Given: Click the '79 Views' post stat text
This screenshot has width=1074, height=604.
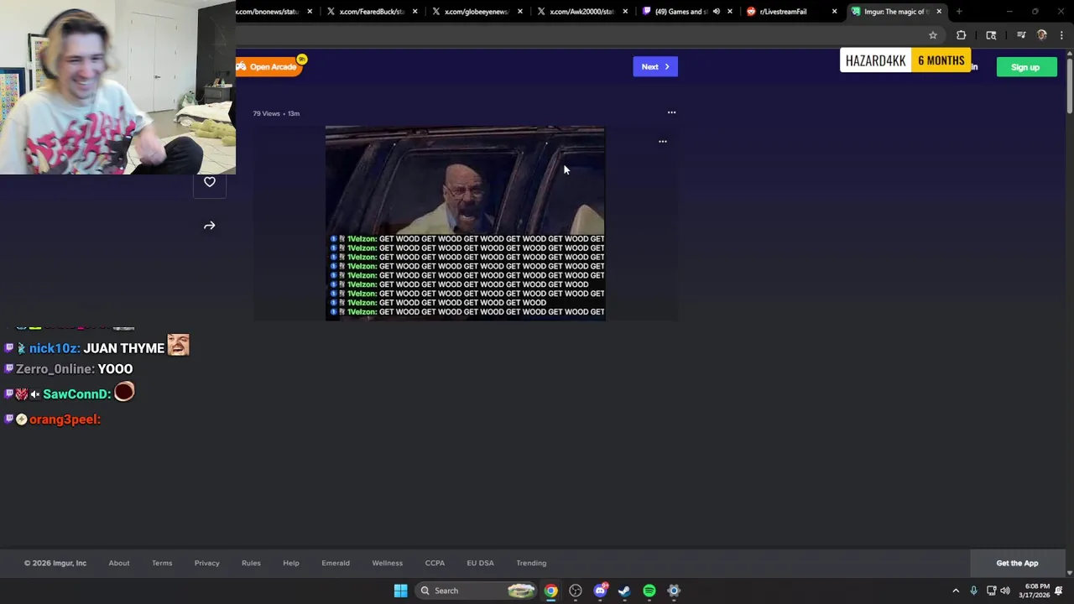Looking at the screenshot, I should 266,113.
